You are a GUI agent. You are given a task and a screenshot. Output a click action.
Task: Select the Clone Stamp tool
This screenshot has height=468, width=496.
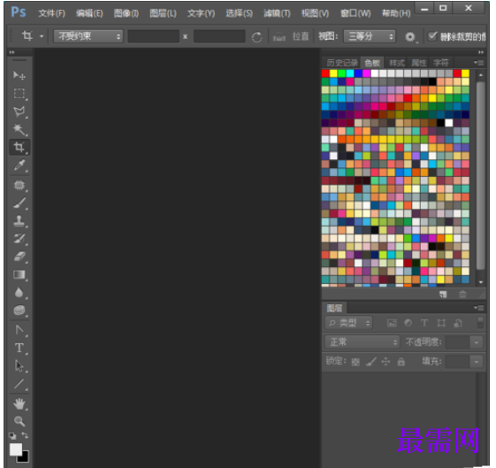[19, 221]
